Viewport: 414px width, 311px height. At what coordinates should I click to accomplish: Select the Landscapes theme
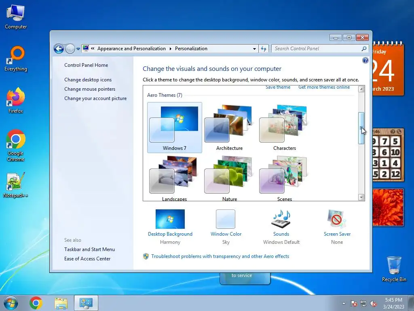175,179
